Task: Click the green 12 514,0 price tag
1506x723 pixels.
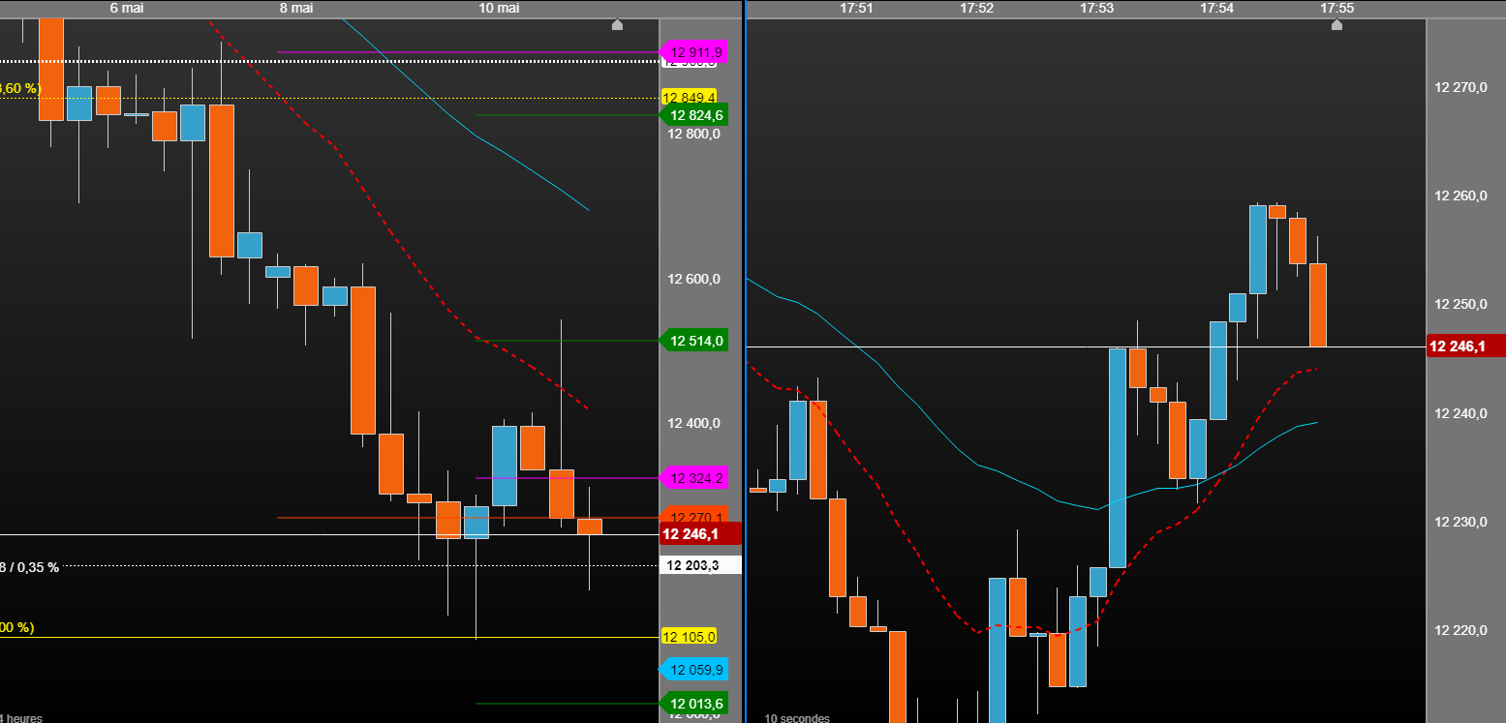Action: click(x=693, y=341)
